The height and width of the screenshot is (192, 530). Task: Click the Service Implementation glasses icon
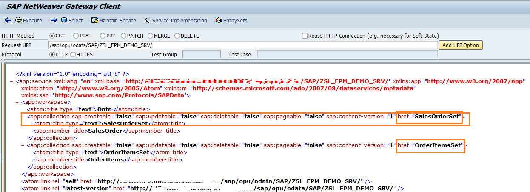tap(148, 20)
